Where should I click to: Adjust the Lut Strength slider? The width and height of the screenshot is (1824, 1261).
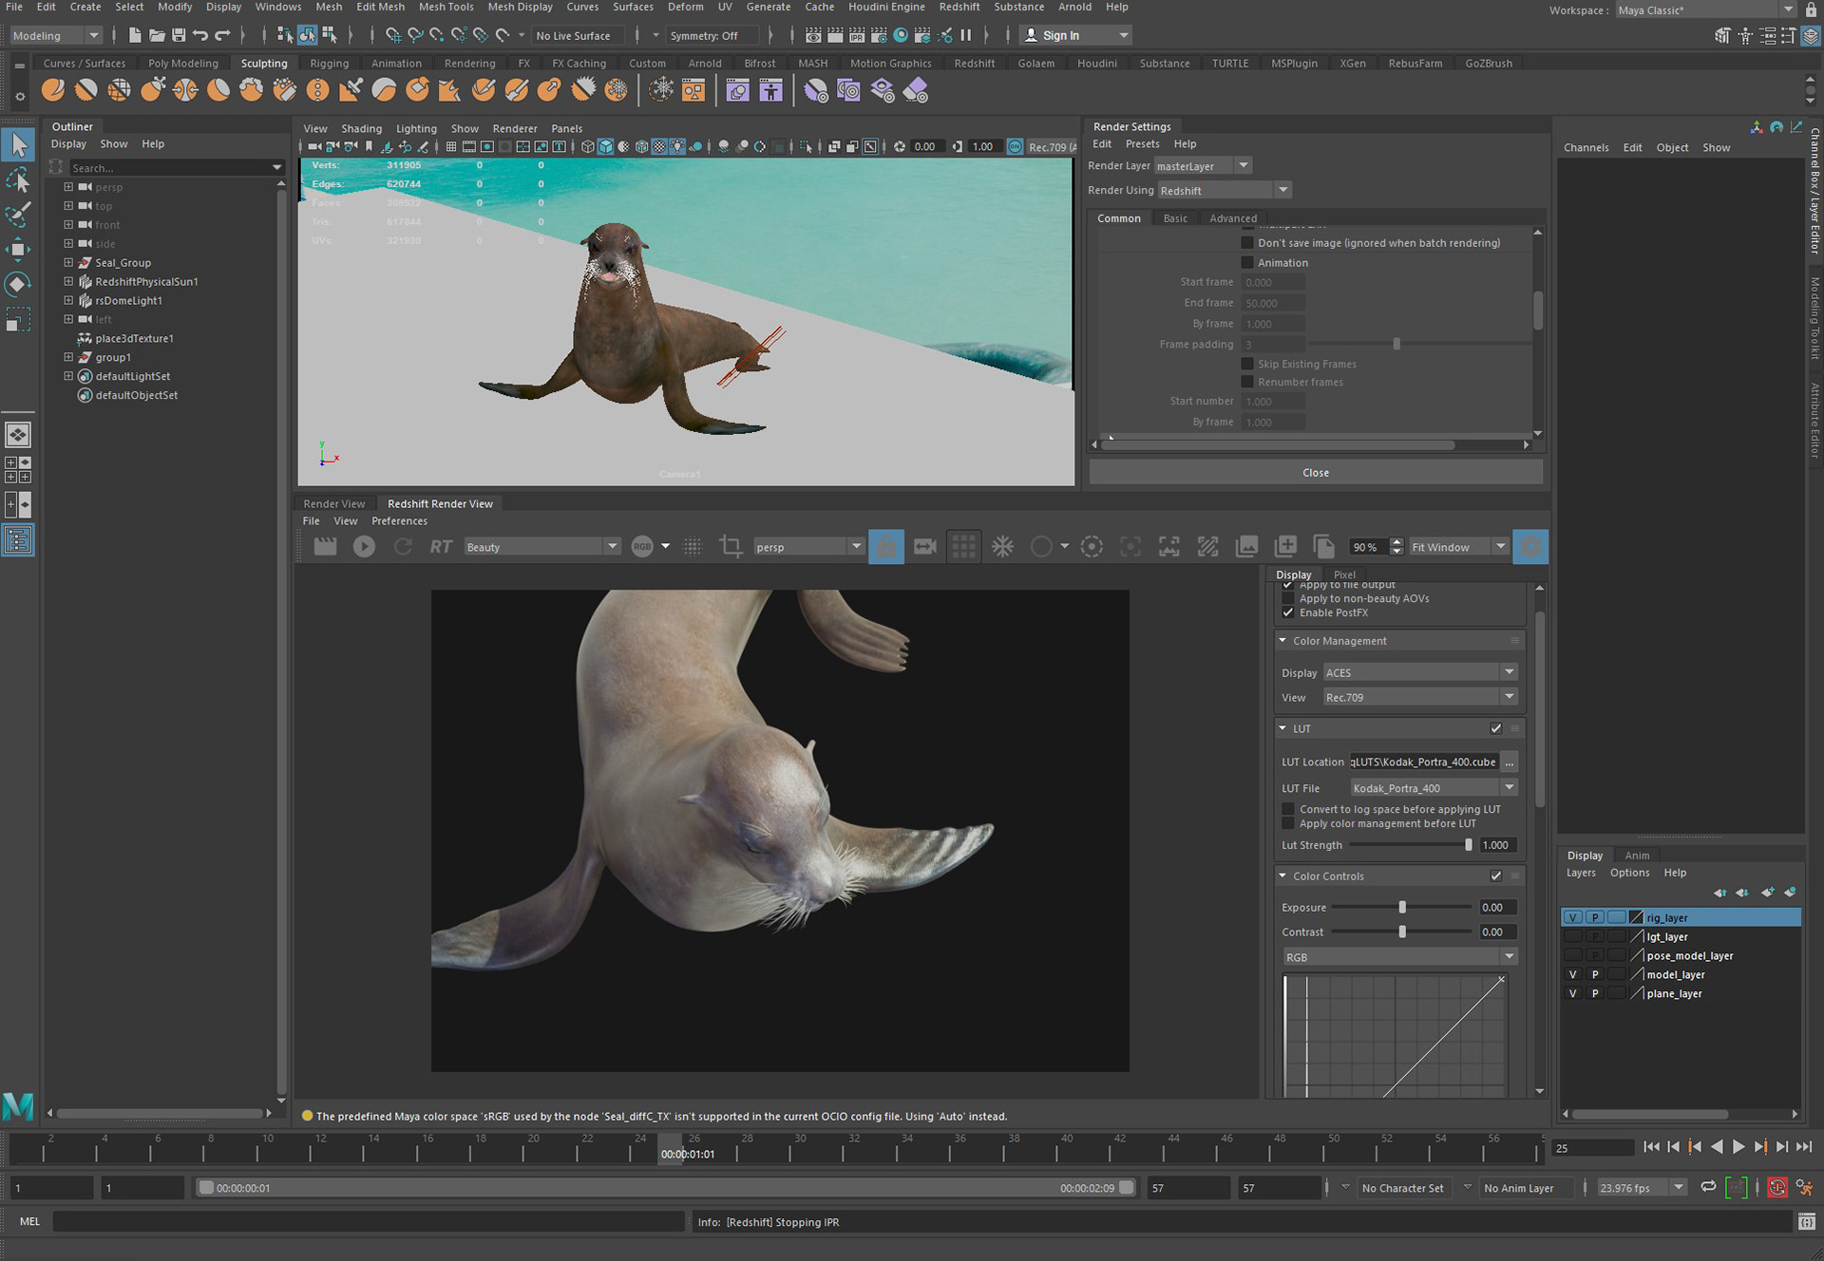1469,845
